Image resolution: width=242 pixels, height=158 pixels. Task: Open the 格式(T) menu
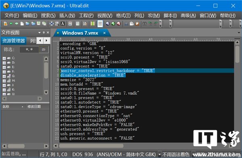tap(123, 16)
